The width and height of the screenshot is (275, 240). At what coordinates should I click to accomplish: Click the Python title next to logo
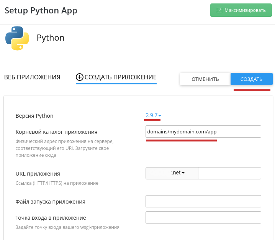tap(50, 38)
